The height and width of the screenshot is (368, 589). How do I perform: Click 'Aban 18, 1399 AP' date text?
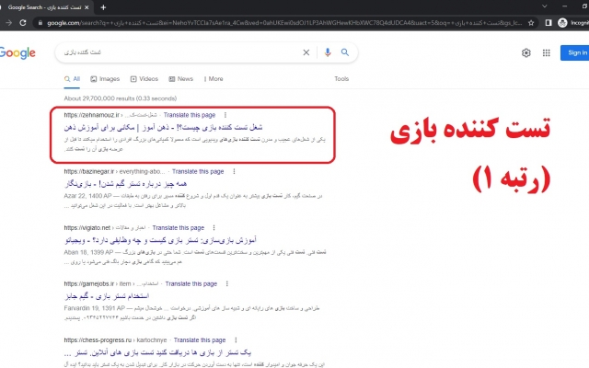88,252
